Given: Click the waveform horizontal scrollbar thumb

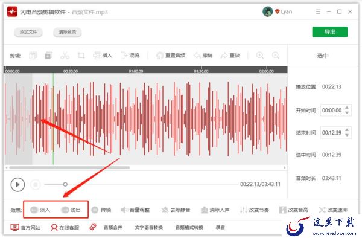Looking at the screenshot, I should 69,167.
